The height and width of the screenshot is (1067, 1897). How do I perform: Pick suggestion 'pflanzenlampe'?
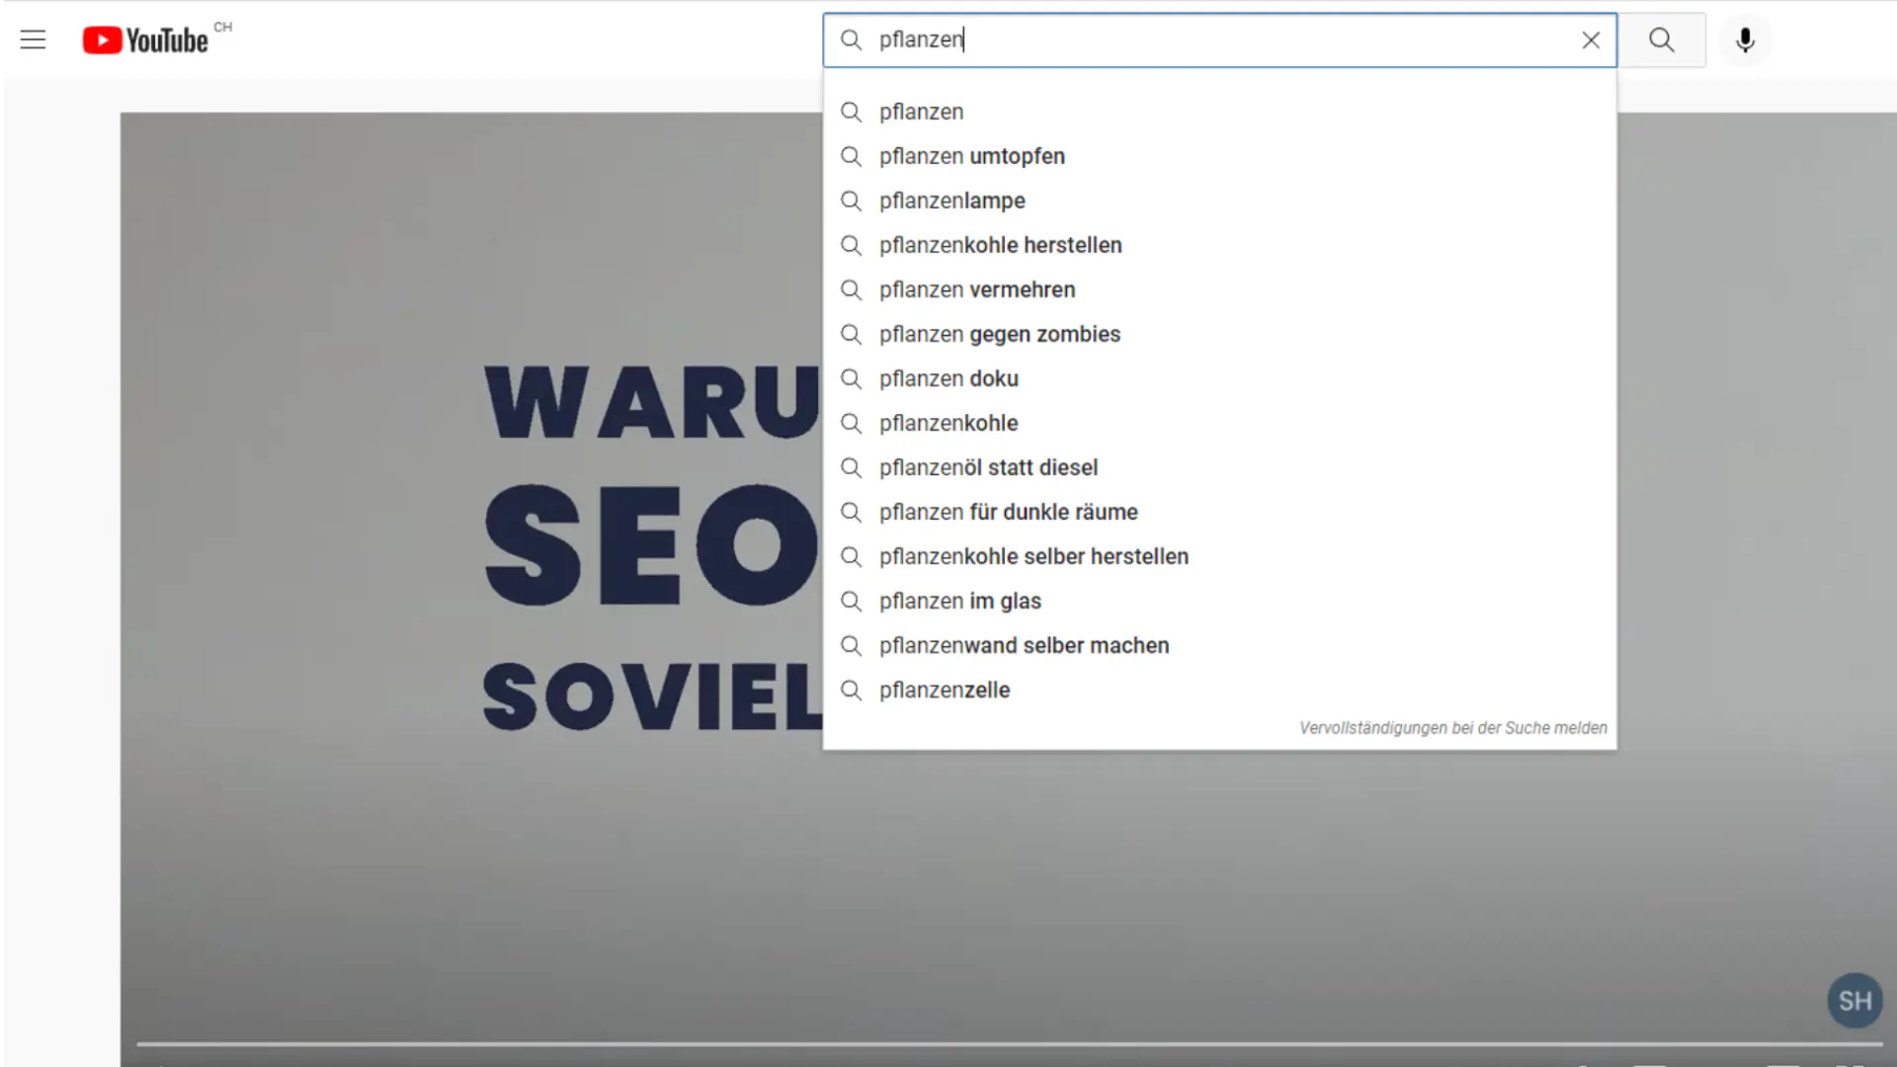coord(1219,201)
